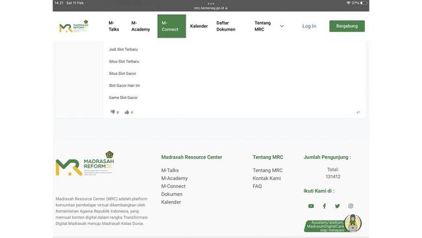Viewport: 422px width, 238px height.
Task: Open the Situs Slot Terbaru link
Action: 124,62
